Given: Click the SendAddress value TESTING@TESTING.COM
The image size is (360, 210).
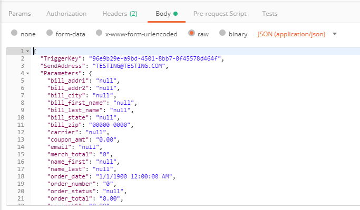Looking at the screenshot, I should pos(129,66).
